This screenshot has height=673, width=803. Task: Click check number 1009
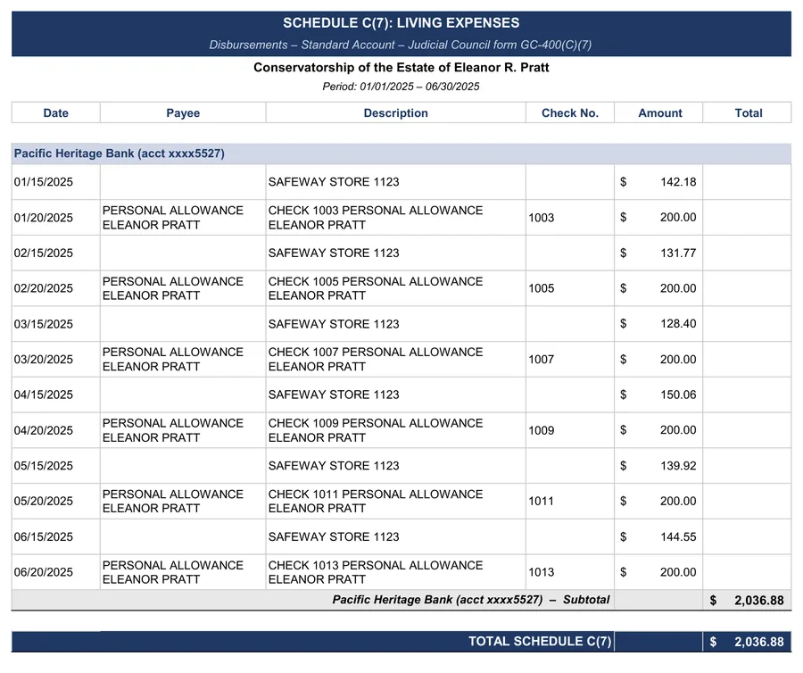(542, 431)
